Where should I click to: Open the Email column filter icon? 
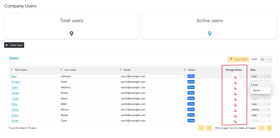coord(121,70)
